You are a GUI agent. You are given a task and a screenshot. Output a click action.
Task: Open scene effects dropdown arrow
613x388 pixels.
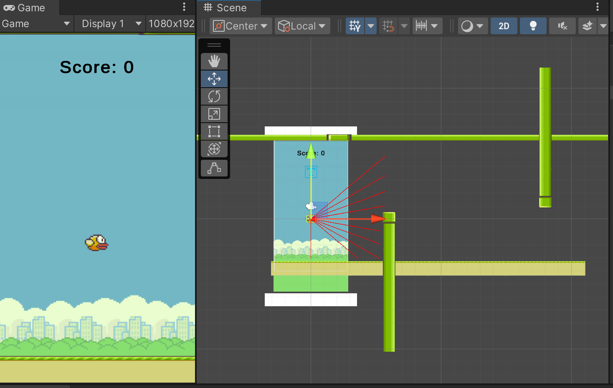[603, 26]
